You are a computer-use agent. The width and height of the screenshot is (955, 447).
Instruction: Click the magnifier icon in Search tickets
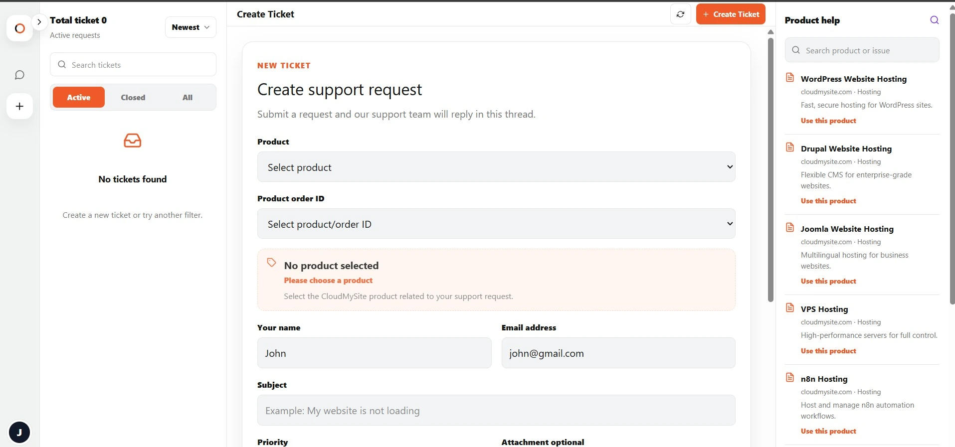click(62, 64)
